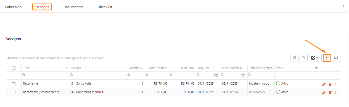Click the Serviço column search field
Viewport: 349px width, 107px height.
click(x=98, y=75)
